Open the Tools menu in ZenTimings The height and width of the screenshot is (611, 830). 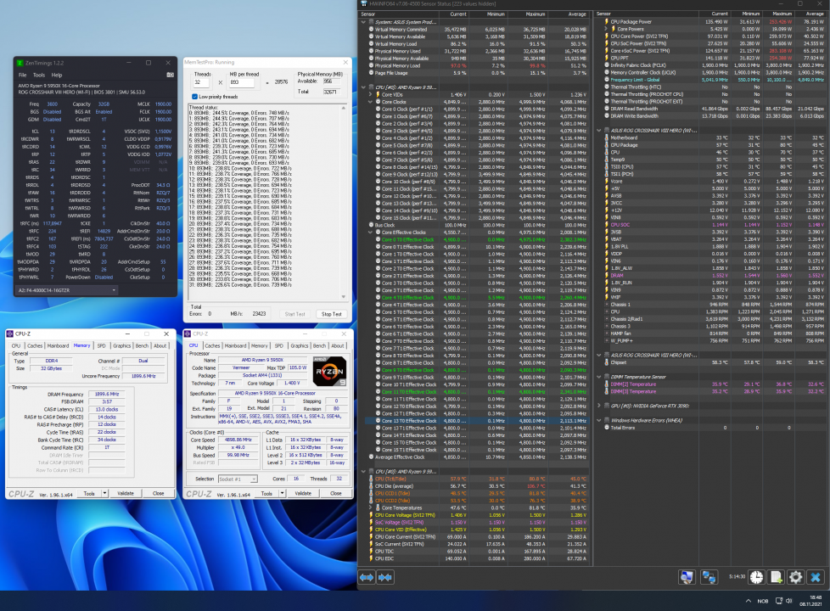pos(38,75)
